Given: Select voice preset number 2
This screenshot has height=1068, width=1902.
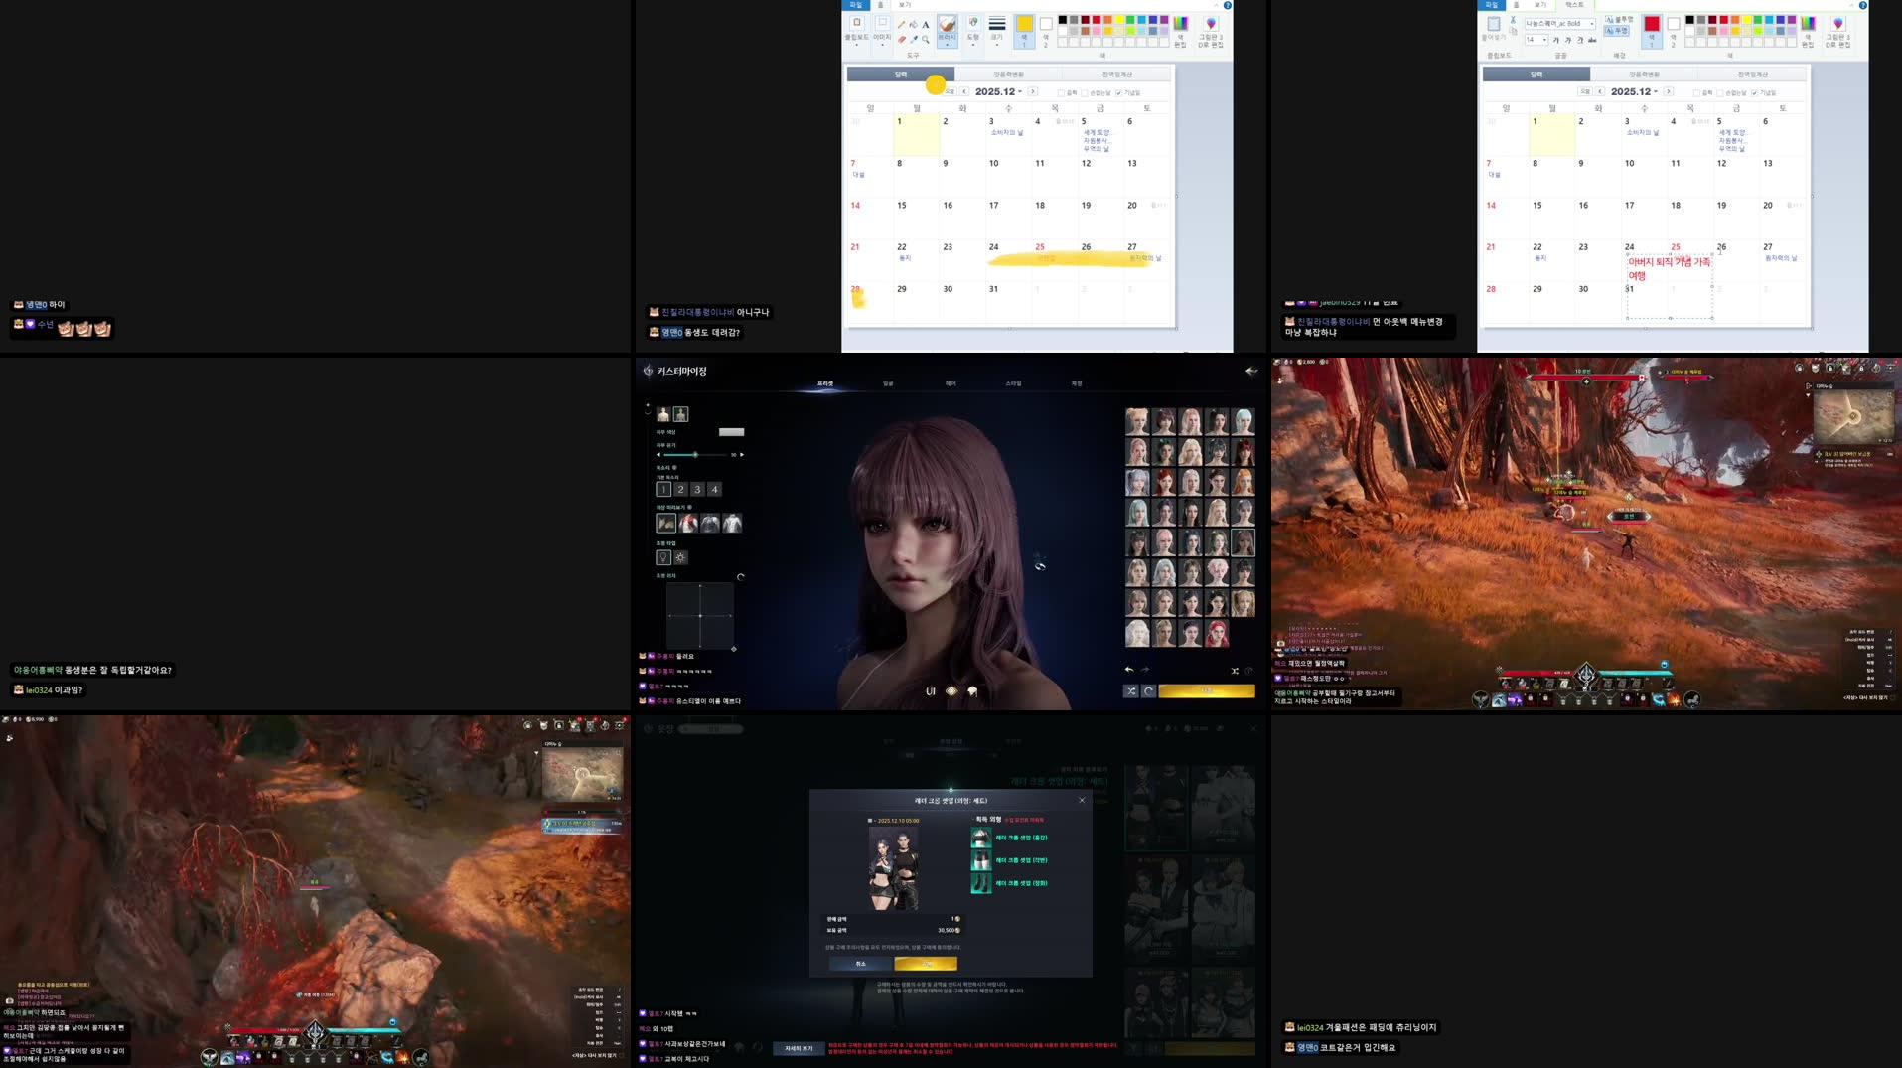Looking at the screenshot, I should pyautogui.click(x=680, y=489).
